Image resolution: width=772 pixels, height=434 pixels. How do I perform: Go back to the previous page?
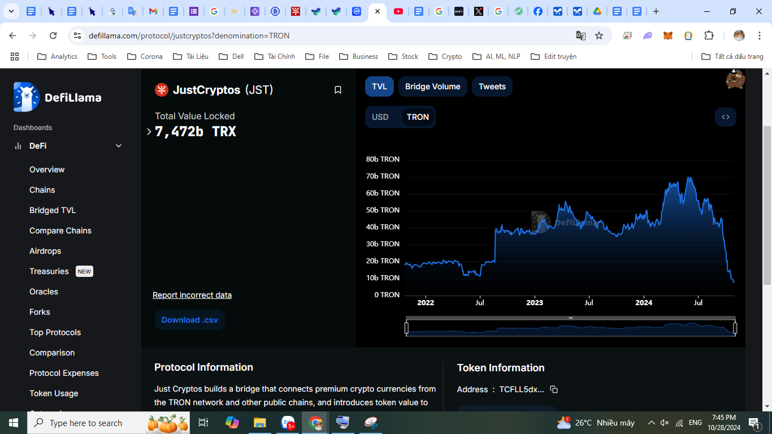point(12,36)
